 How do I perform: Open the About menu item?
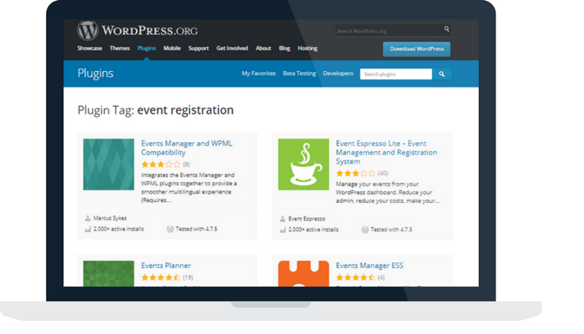pos(264,48)
